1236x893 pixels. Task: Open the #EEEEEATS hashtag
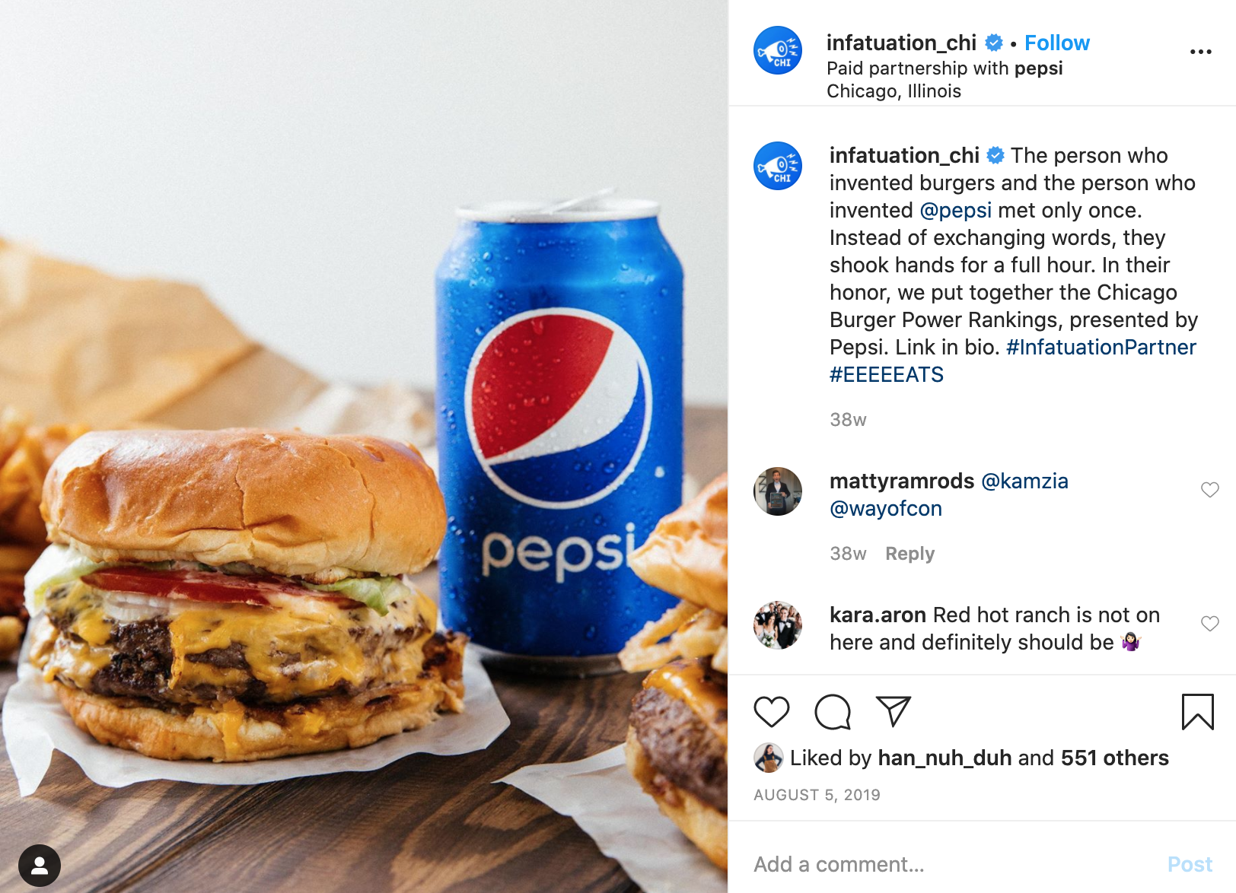click(887, 375)
